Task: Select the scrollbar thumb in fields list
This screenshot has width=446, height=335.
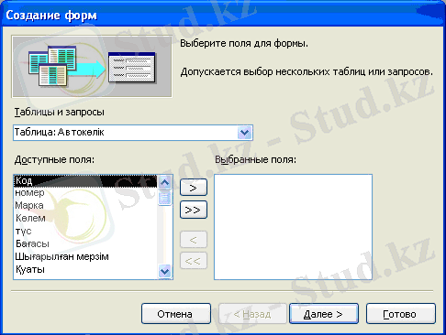Action: (165, 198)
